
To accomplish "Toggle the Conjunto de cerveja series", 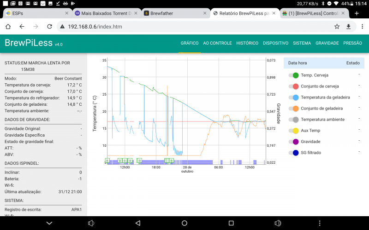I will click(x=294, y=86).
